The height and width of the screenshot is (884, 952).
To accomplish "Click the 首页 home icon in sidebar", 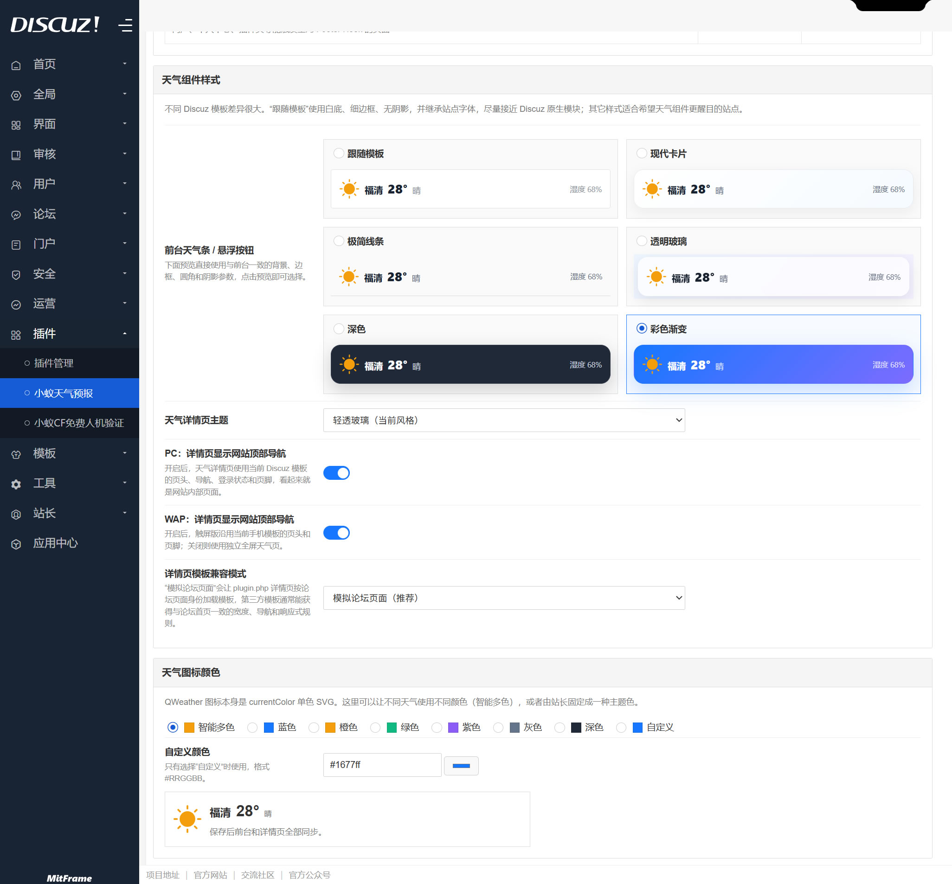I will click(16, 65).
